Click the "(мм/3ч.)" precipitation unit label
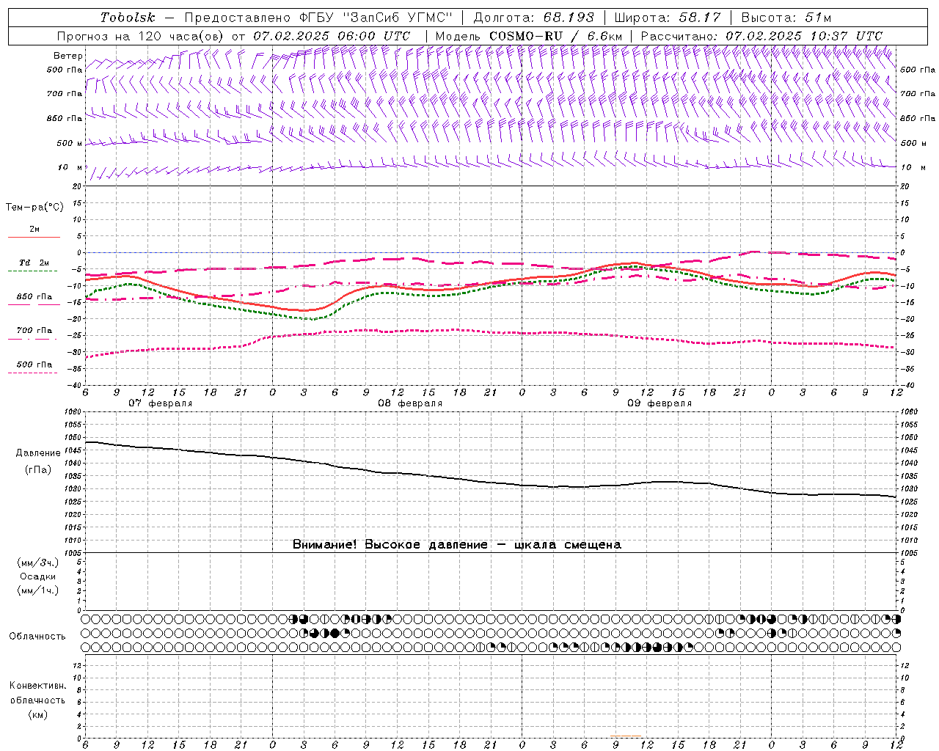 pyautogui.click(x=38, y=563)
